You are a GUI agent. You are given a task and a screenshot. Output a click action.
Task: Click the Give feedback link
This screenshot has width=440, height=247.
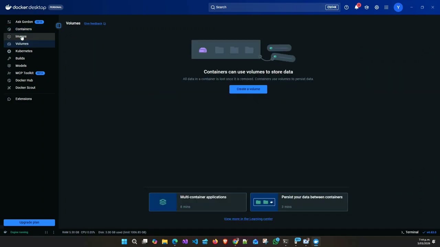95,24
